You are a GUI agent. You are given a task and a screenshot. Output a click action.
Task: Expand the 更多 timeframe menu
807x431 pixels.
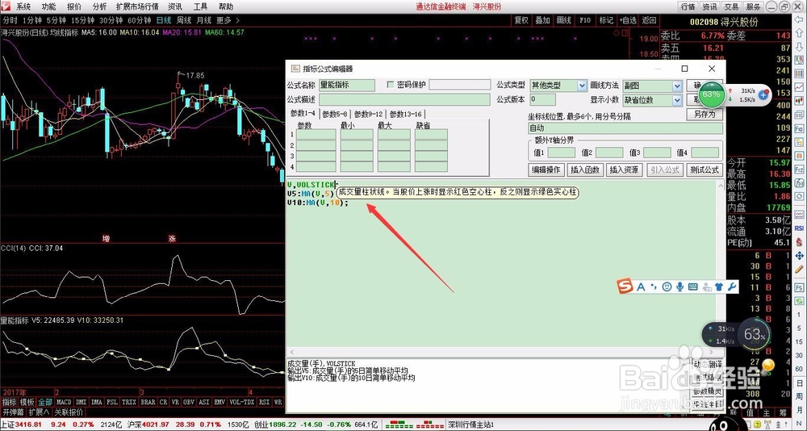pos(227,21)
